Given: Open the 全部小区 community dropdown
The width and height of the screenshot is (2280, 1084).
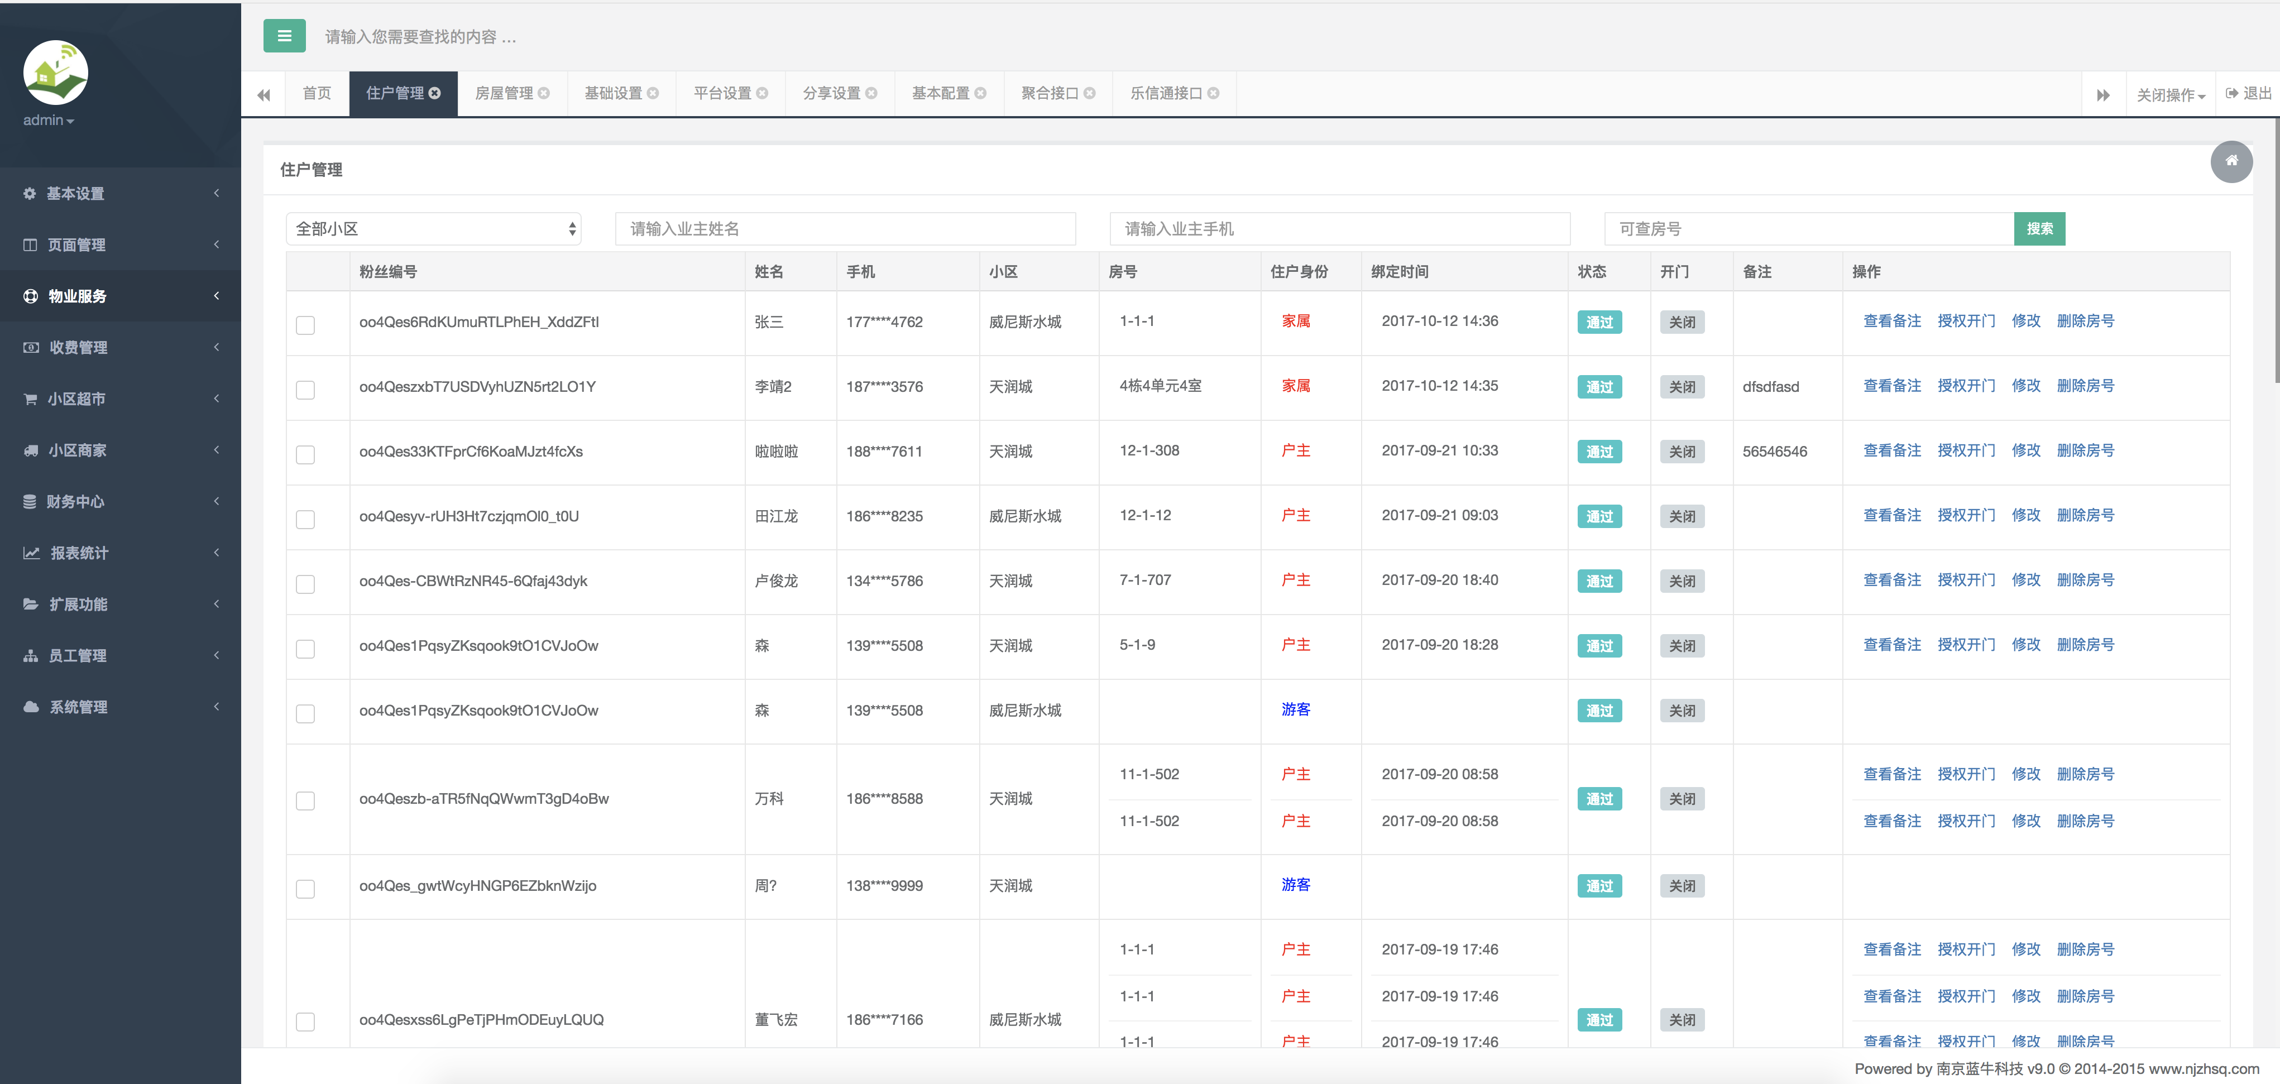Looking at the screenshot, I should pos(433,229).
